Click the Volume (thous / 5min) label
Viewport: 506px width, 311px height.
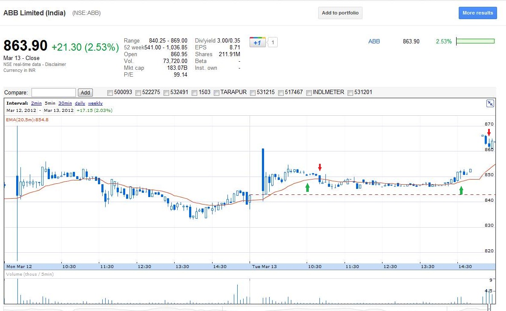[x=30, y=274]
